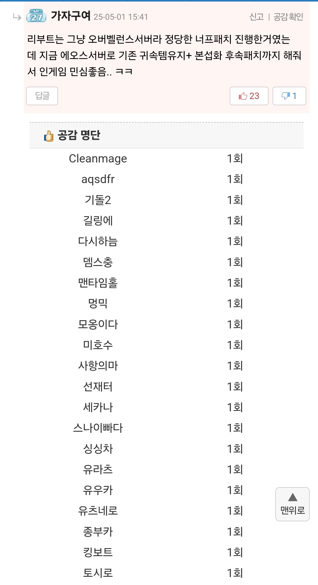Viewport: 318px width, 585px height.
Task: Click the reply arrow icon beside comment
Action: 17,17
